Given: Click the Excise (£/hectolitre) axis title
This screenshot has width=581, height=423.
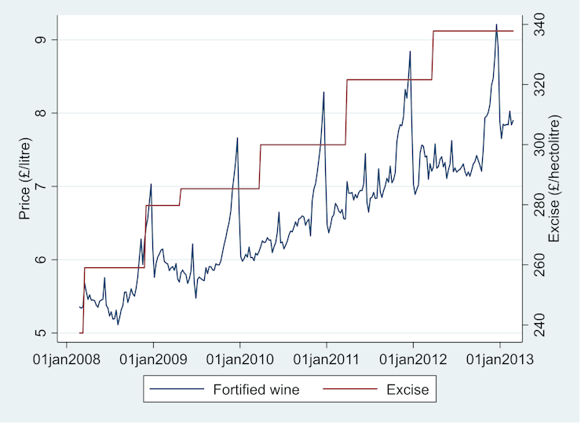Looking at the screenshot, I should [x=554, y=181].
